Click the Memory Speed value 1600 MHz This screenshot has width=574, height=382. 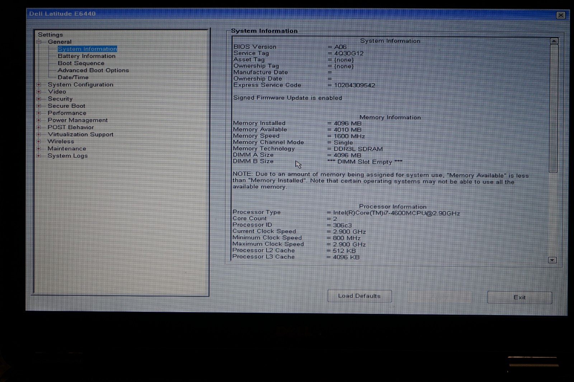pos(349,136)
